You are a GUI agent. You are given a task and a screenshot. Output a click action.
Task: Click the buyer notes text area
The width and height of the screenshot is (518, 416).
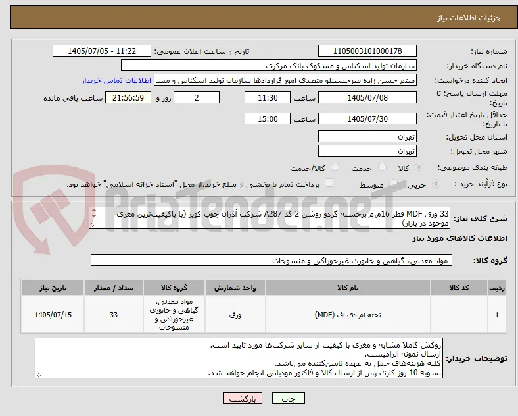239,359
